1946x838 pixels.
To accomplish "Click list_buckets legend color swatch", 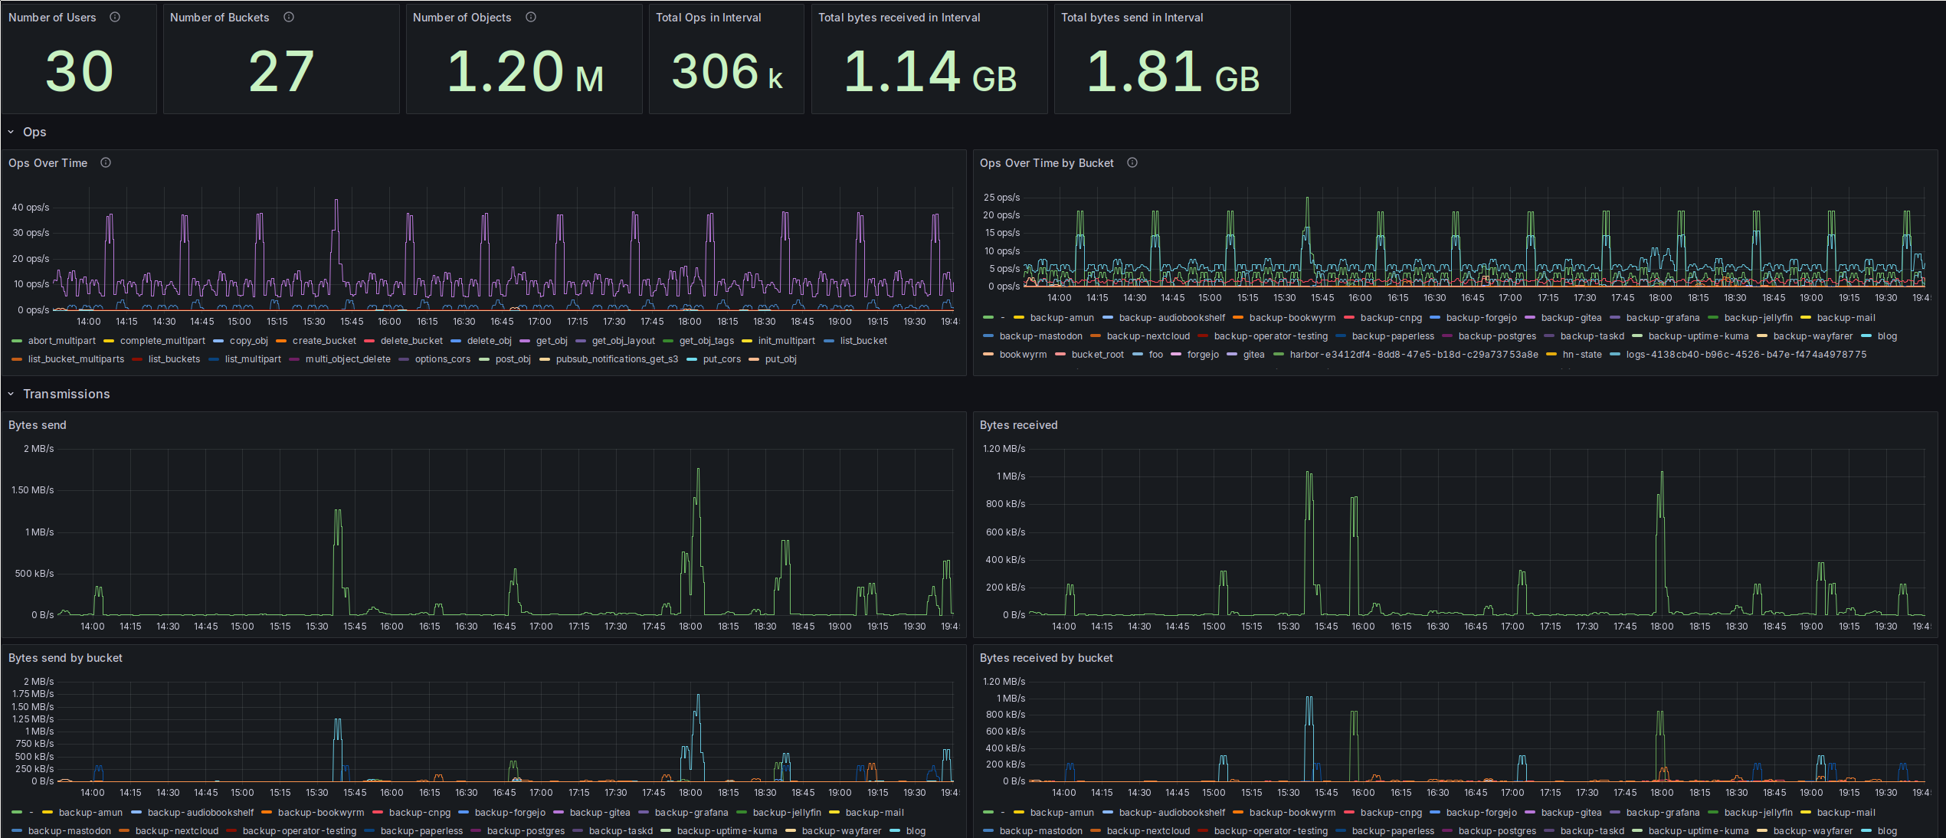I will coord(137,359).
